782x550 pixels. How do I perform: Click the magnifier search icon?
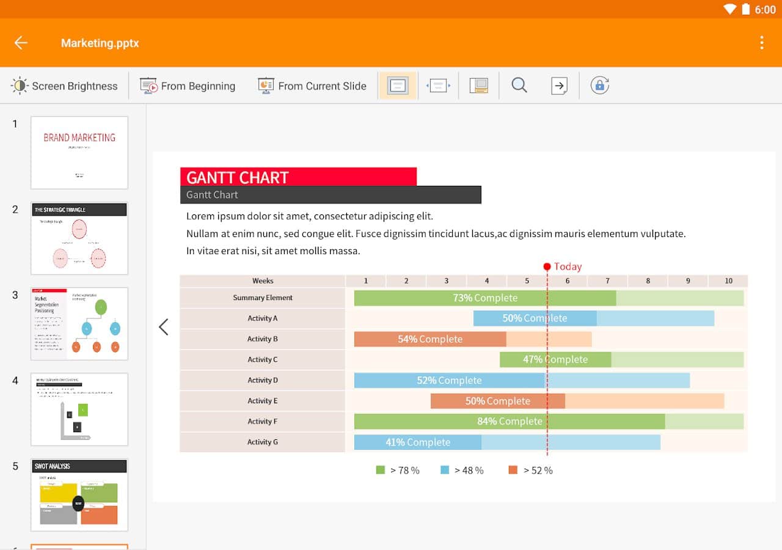pyautogui.click(x=519, y=86)
